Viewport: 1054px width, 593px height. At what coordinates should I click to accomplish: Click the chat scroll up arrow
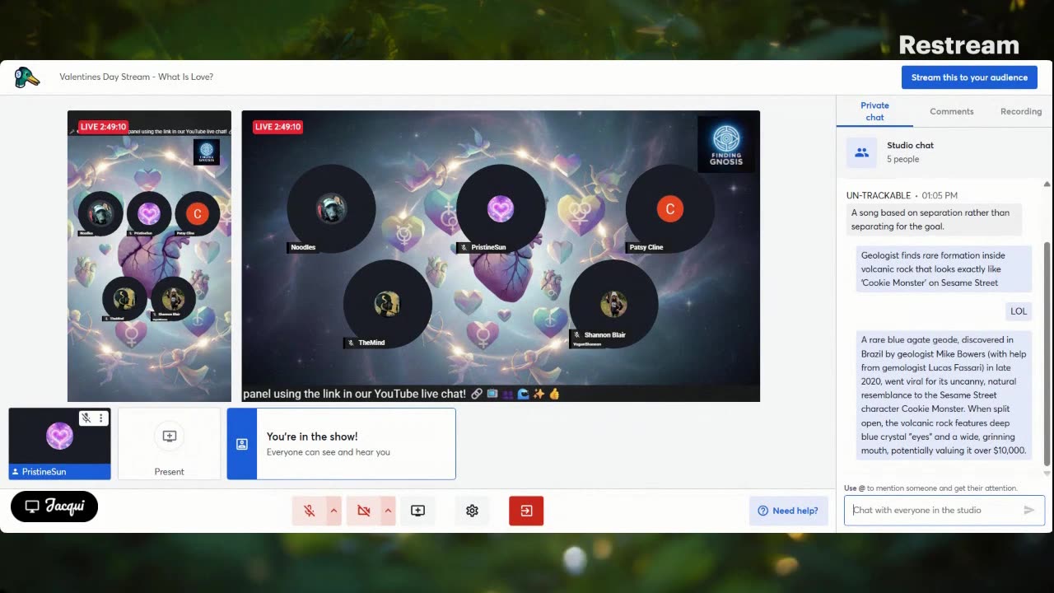click(x=1047, y=184)
